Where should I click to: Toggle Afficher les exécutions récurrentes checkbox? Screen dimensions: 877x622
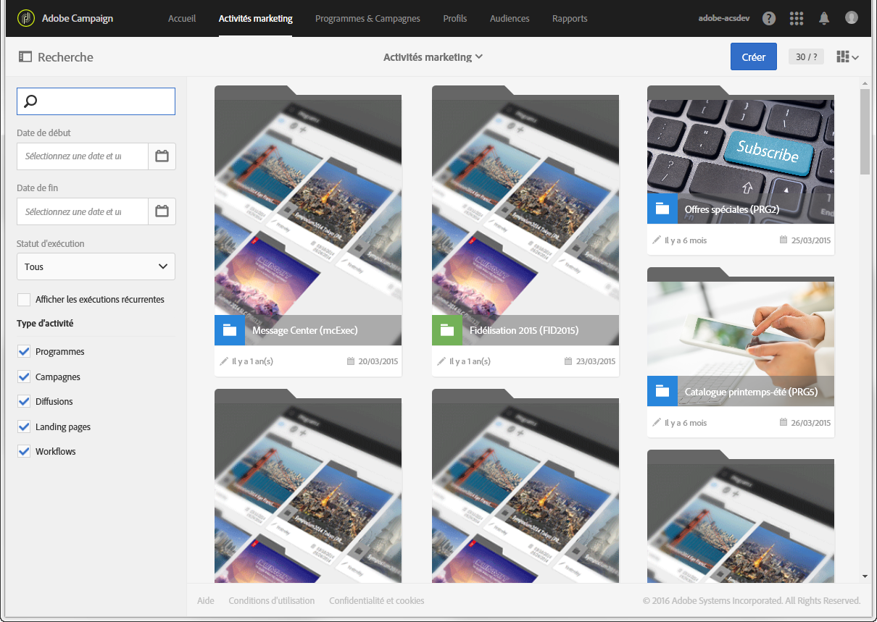click(x=24, y=300)
